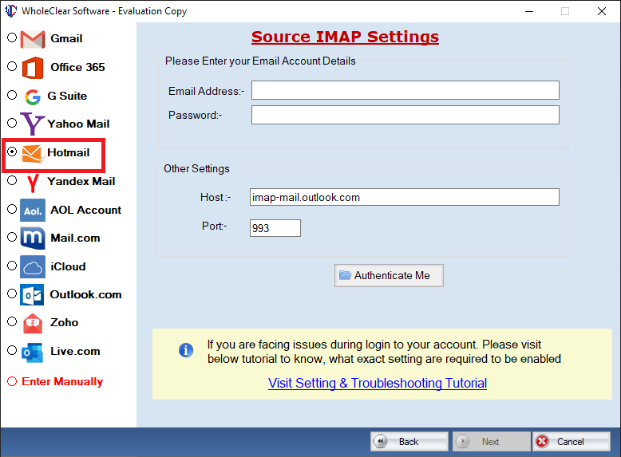Click the iCloud cloud icon

click(33, 266)
